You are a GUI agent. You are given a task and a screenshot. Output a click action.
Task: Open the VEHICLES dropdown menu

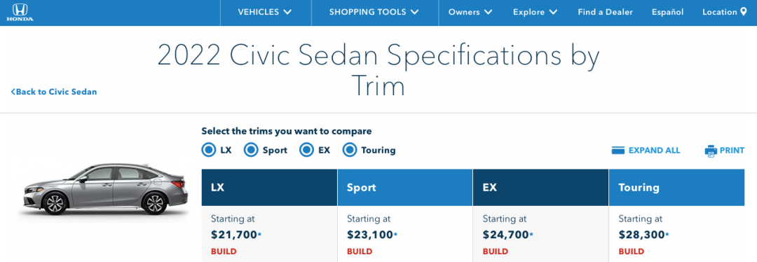coord(265,13)
